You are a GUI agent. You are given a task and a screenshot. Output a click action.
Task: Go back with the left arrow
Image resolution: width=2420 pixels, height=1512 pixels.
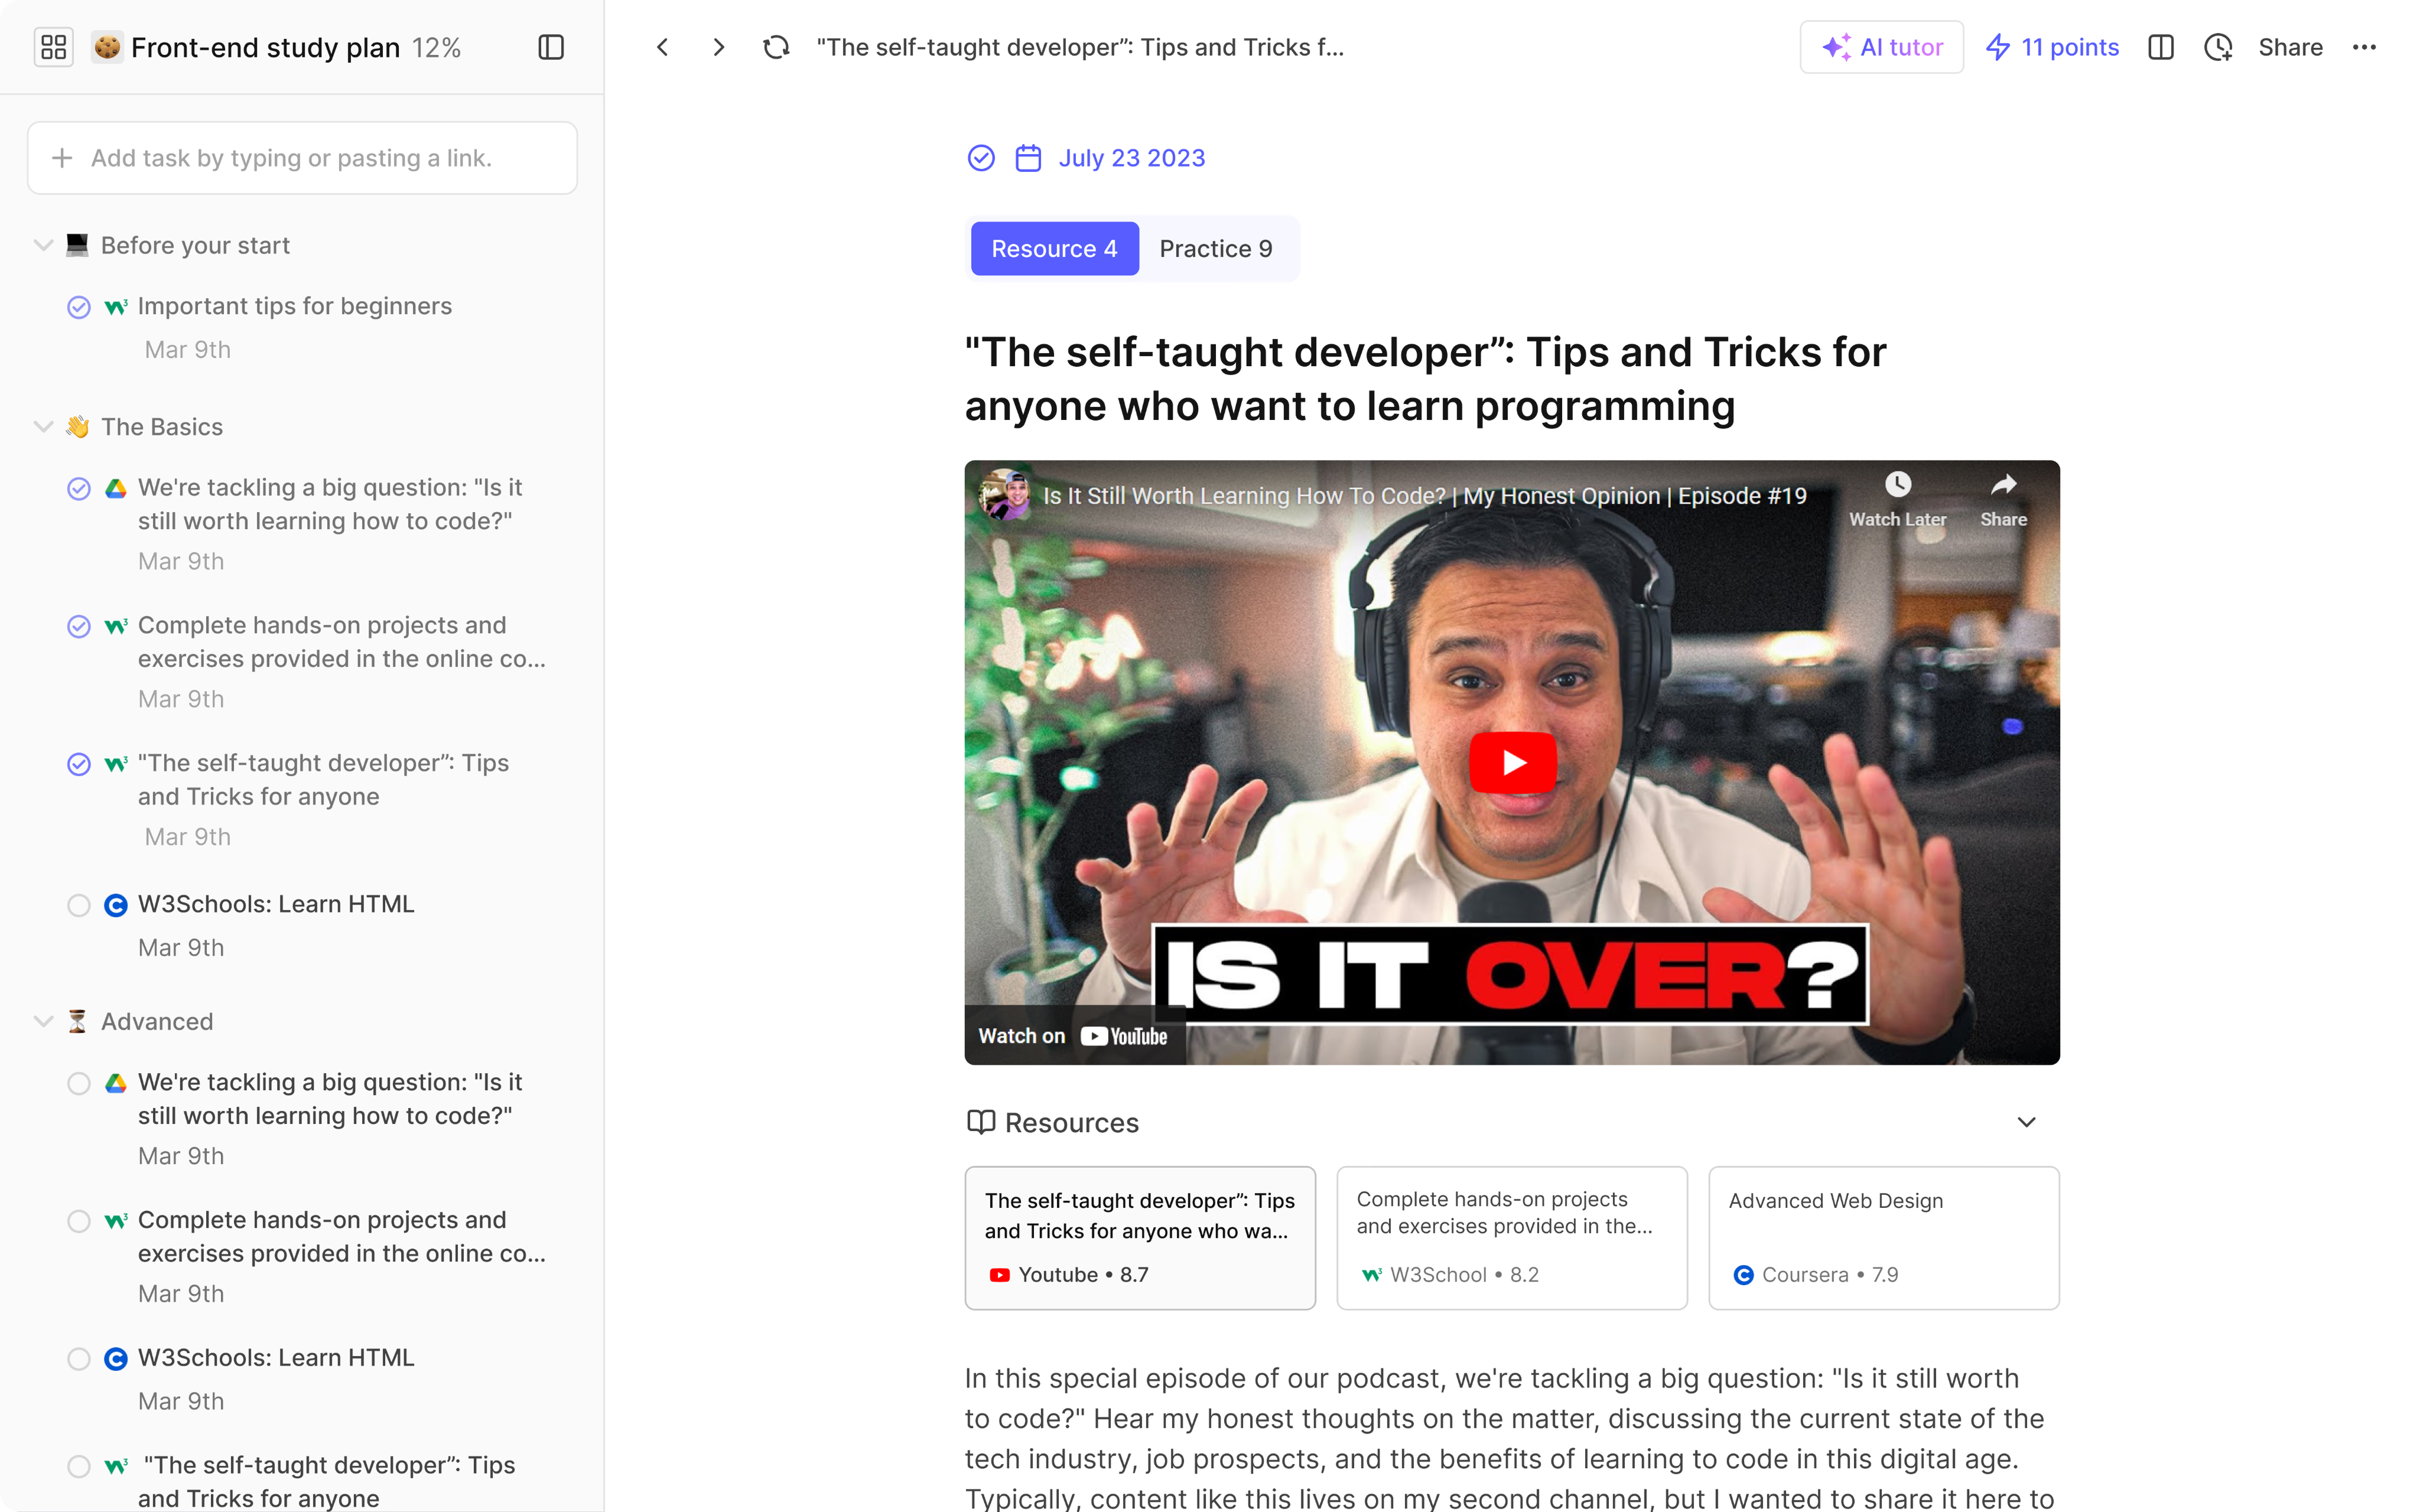662,47
